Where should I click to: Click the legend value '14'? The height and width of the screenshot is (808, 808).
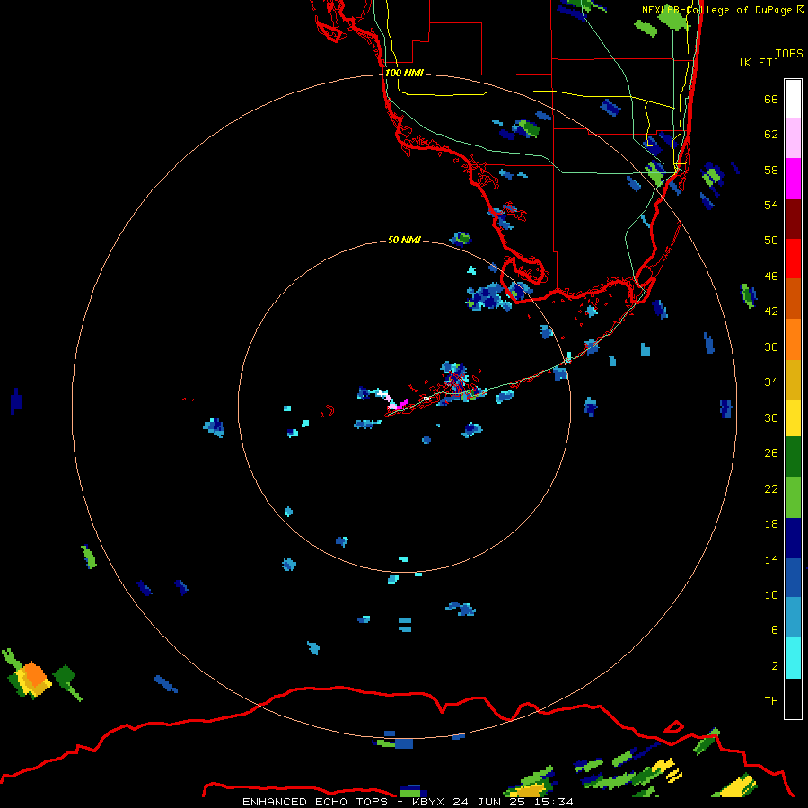coord(771,559)
